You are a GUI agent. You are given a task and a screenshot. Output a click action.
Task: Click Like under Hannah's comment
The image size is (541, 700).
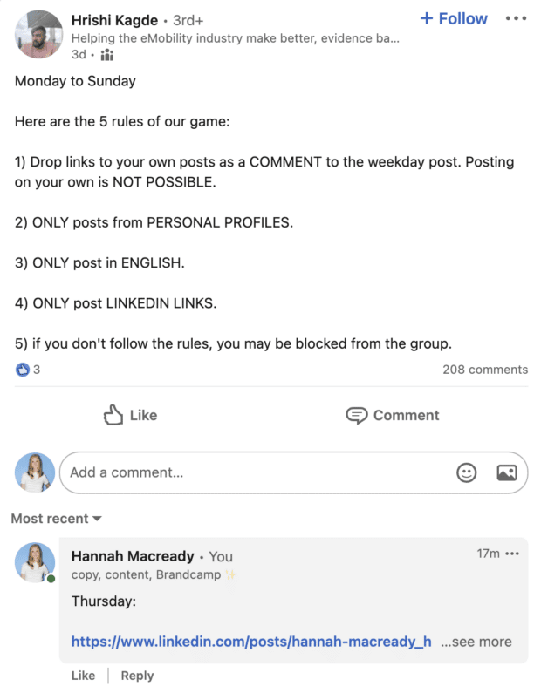83,676
